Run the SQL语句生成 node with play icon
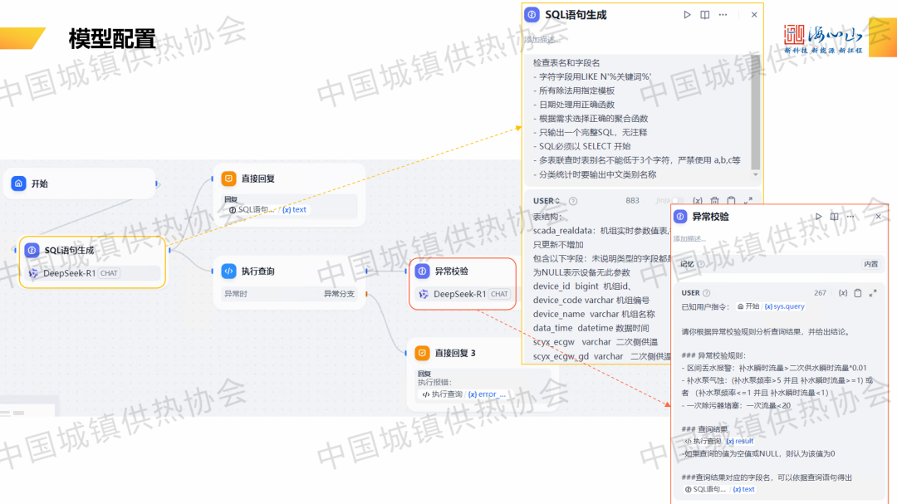Screen dimensions: 897x504 click(687, 15)
